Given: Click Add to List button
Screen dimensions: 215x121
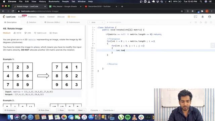Looking at the screenshot, I should tap(40, 33).
